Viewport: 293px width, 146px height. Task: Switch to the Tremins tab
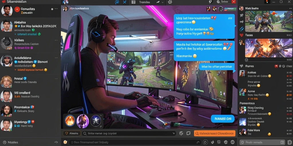click(144, 2)
